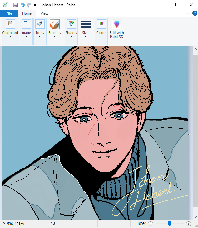Collapse the ribbon with the chevron

pos(188,13)
